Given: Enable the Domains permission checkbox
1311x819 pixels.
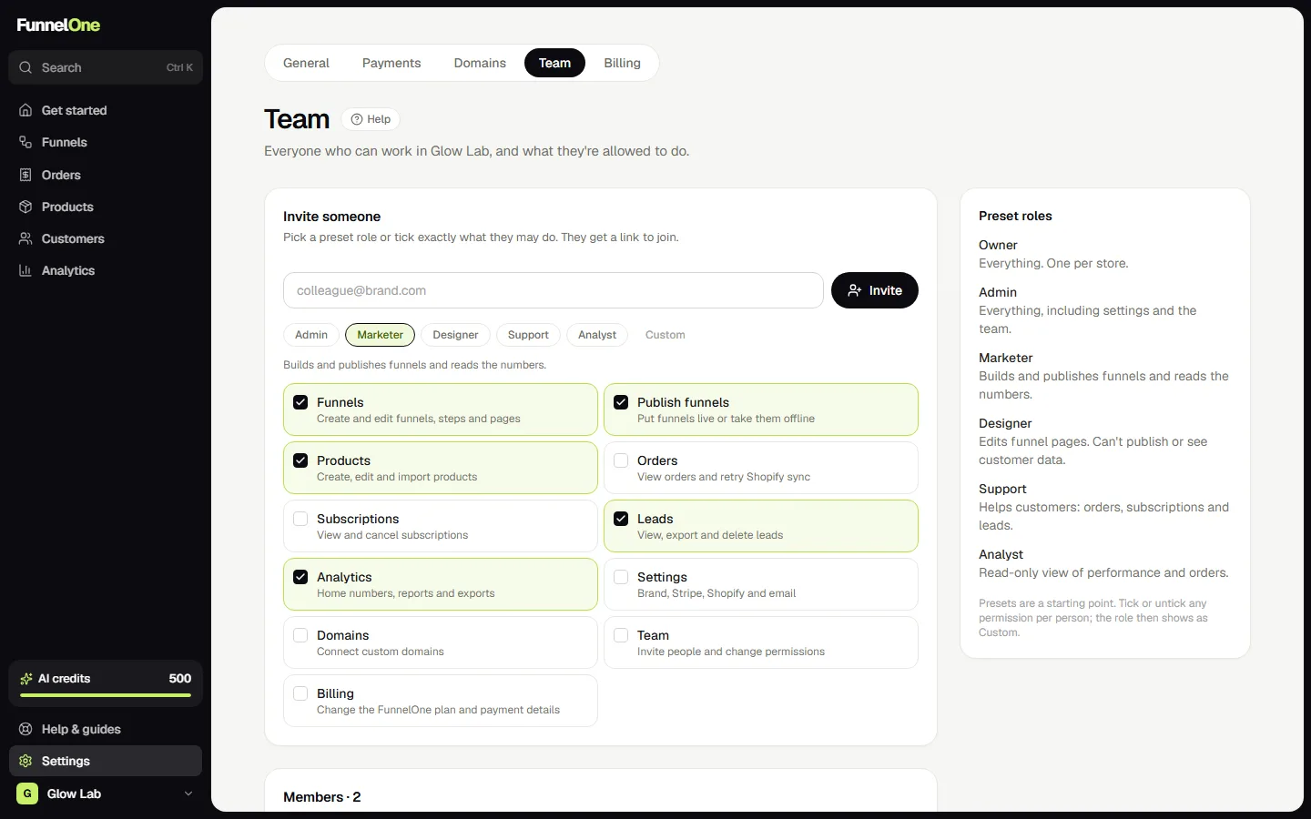Looking at the screenshot, I should 300,635.
